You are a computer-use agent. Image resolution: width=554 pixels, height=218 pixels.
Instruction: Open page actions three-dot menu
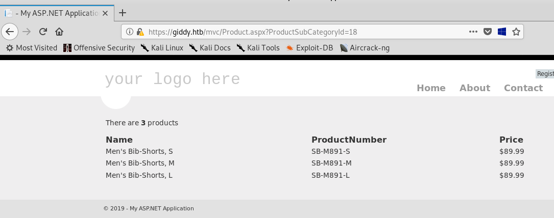pyautogui.click(x=473, y=32)
